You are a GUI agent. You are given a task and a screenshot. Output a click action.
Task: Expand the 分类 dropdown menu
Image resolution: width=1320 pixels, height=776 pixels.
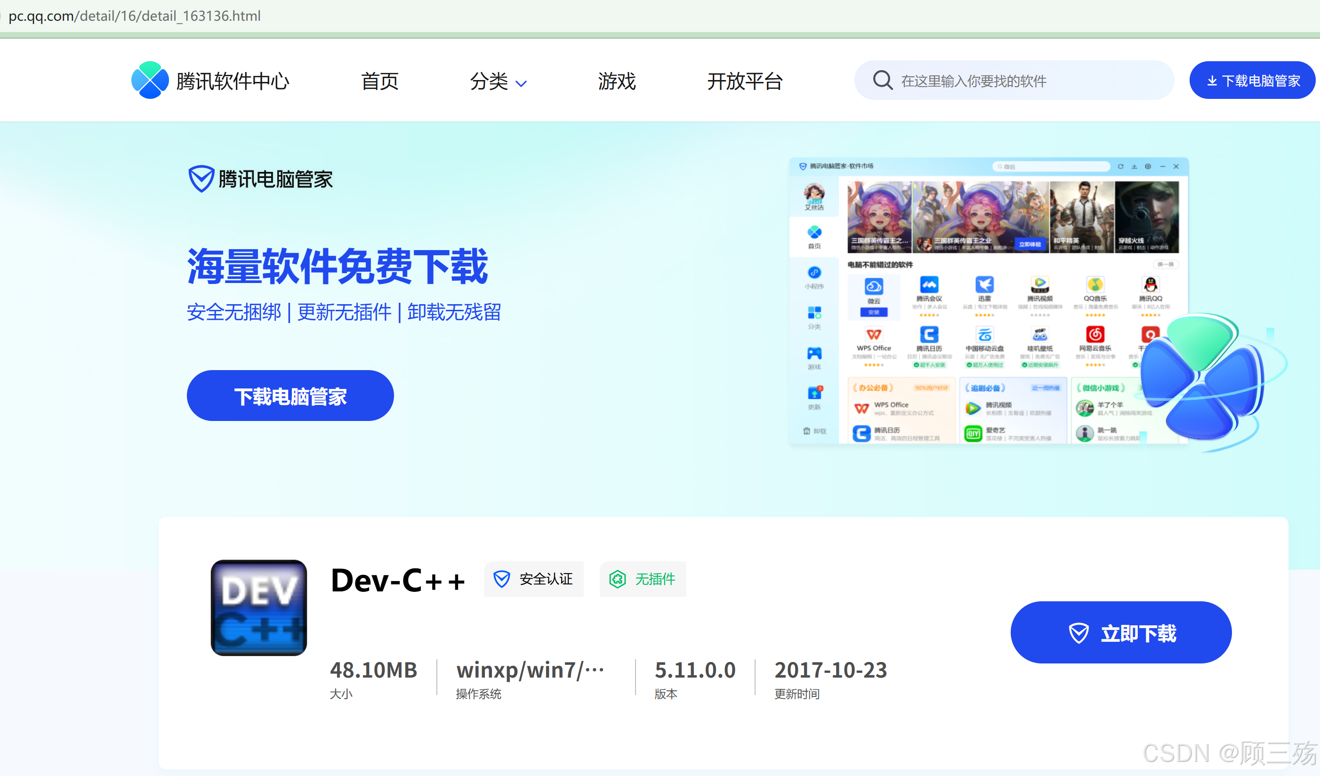[489, 81]
